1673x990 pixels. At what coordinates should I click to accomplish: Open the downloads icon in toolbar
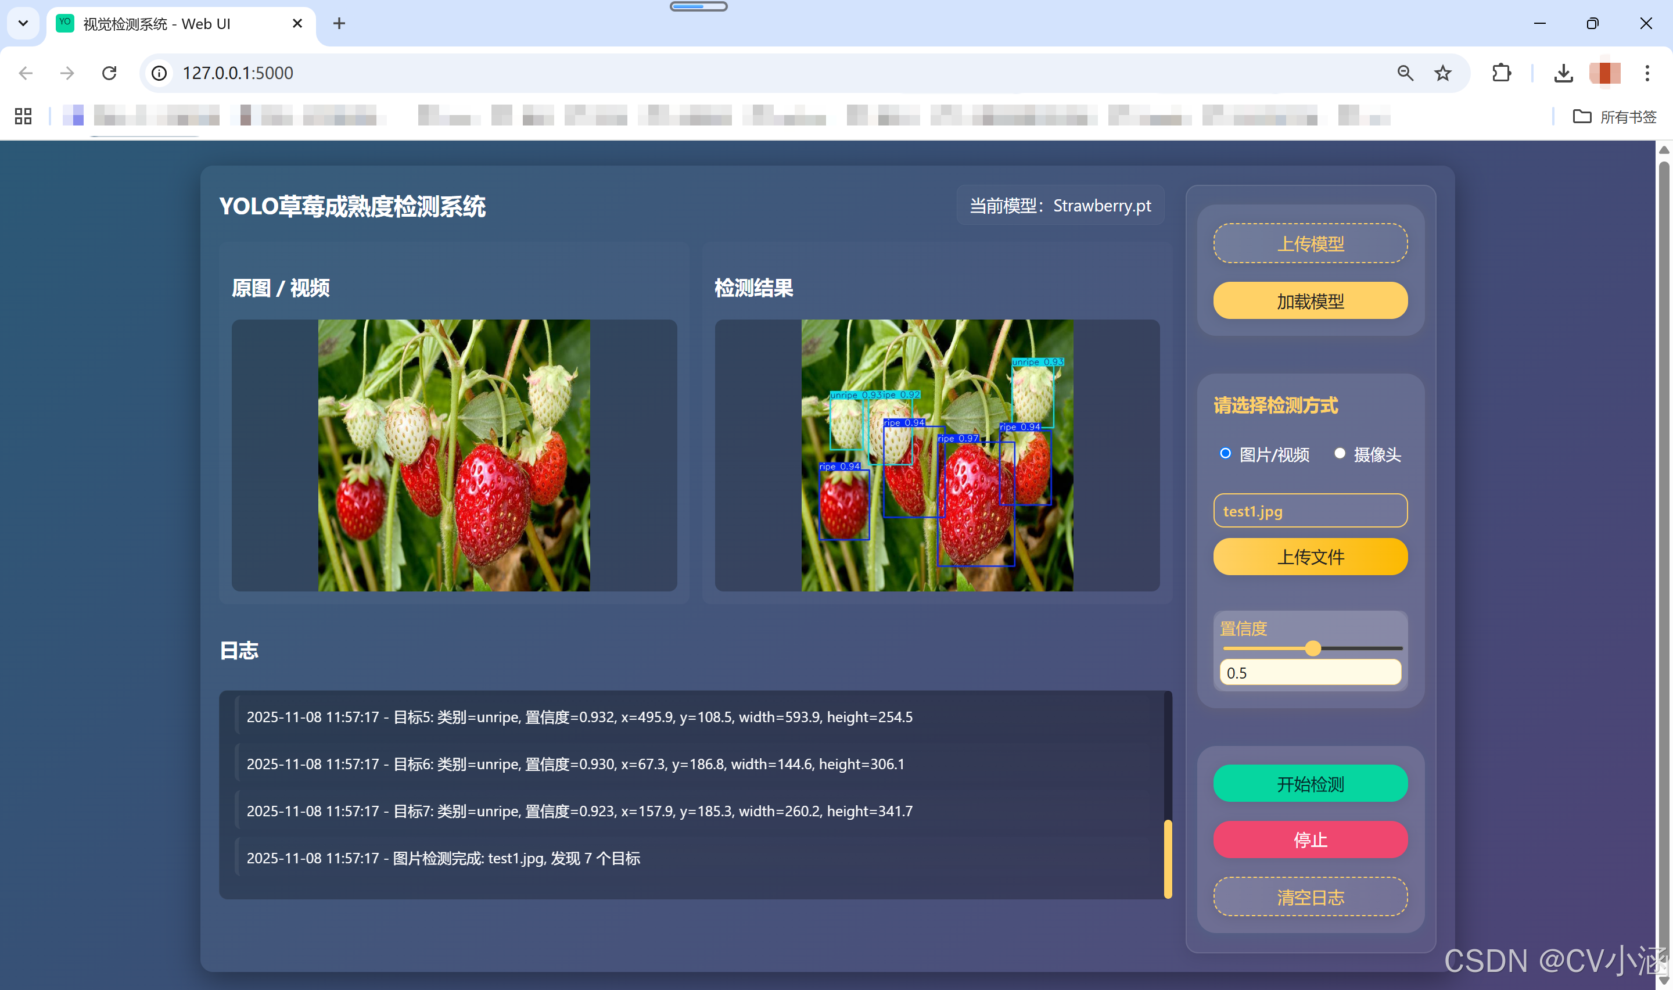pyautogui.click(x=1563, y=73)
